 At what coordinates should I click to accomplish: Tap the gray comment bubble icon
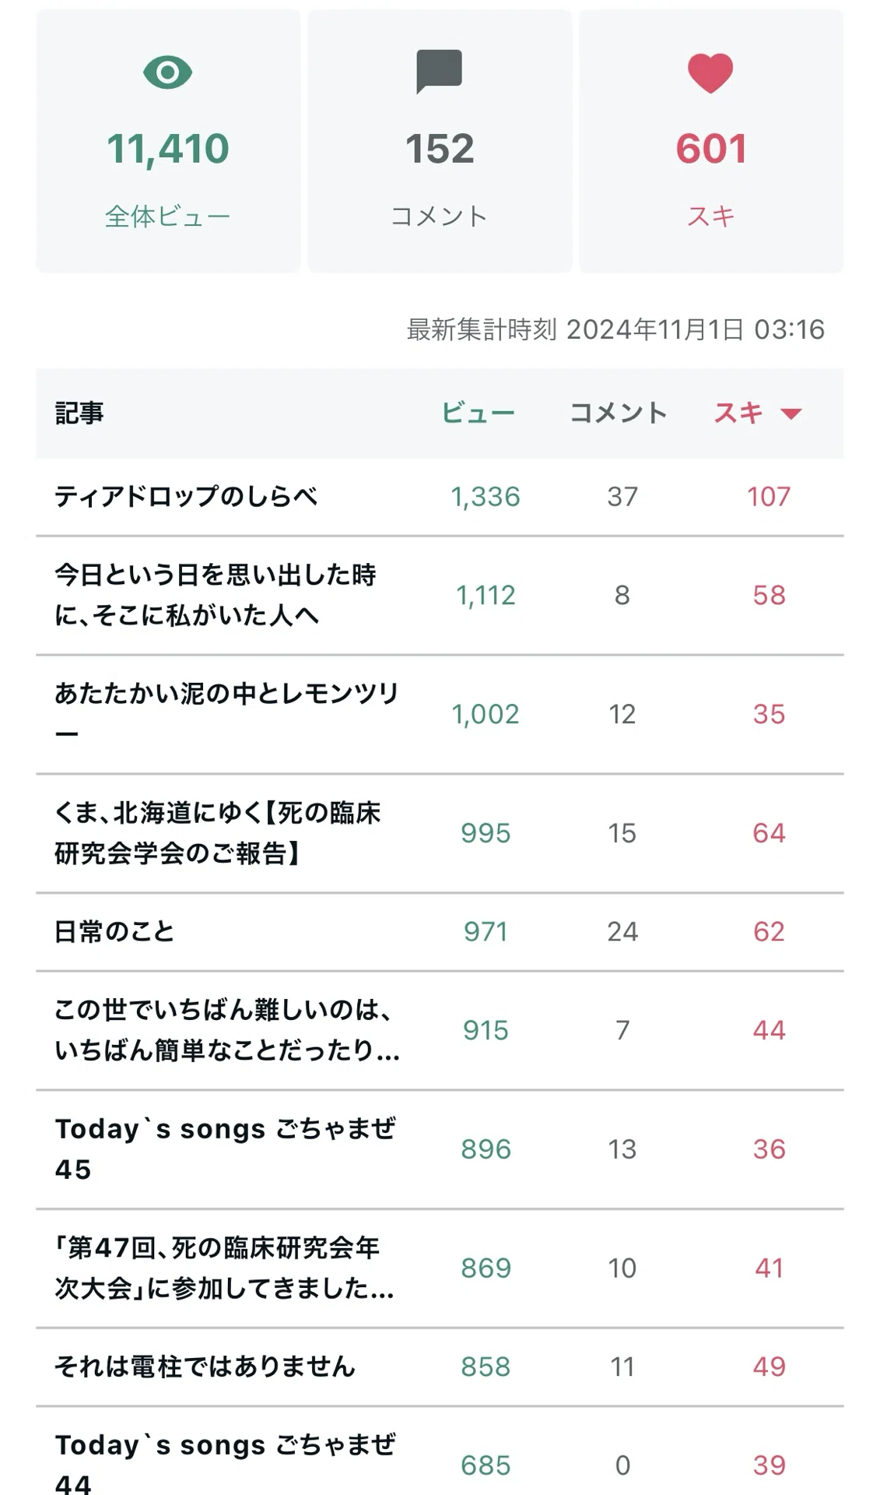[x=439, y=72]
